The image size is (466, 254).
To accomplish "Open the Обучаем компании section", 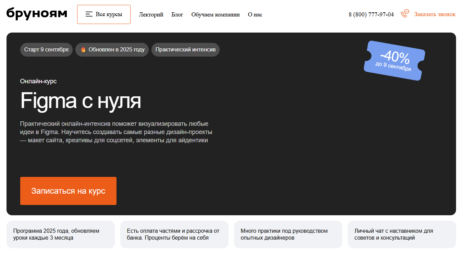I will 215,14.
